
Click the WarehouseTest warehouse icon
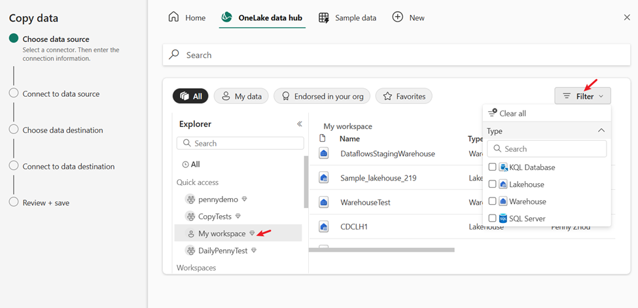point(324,202)
